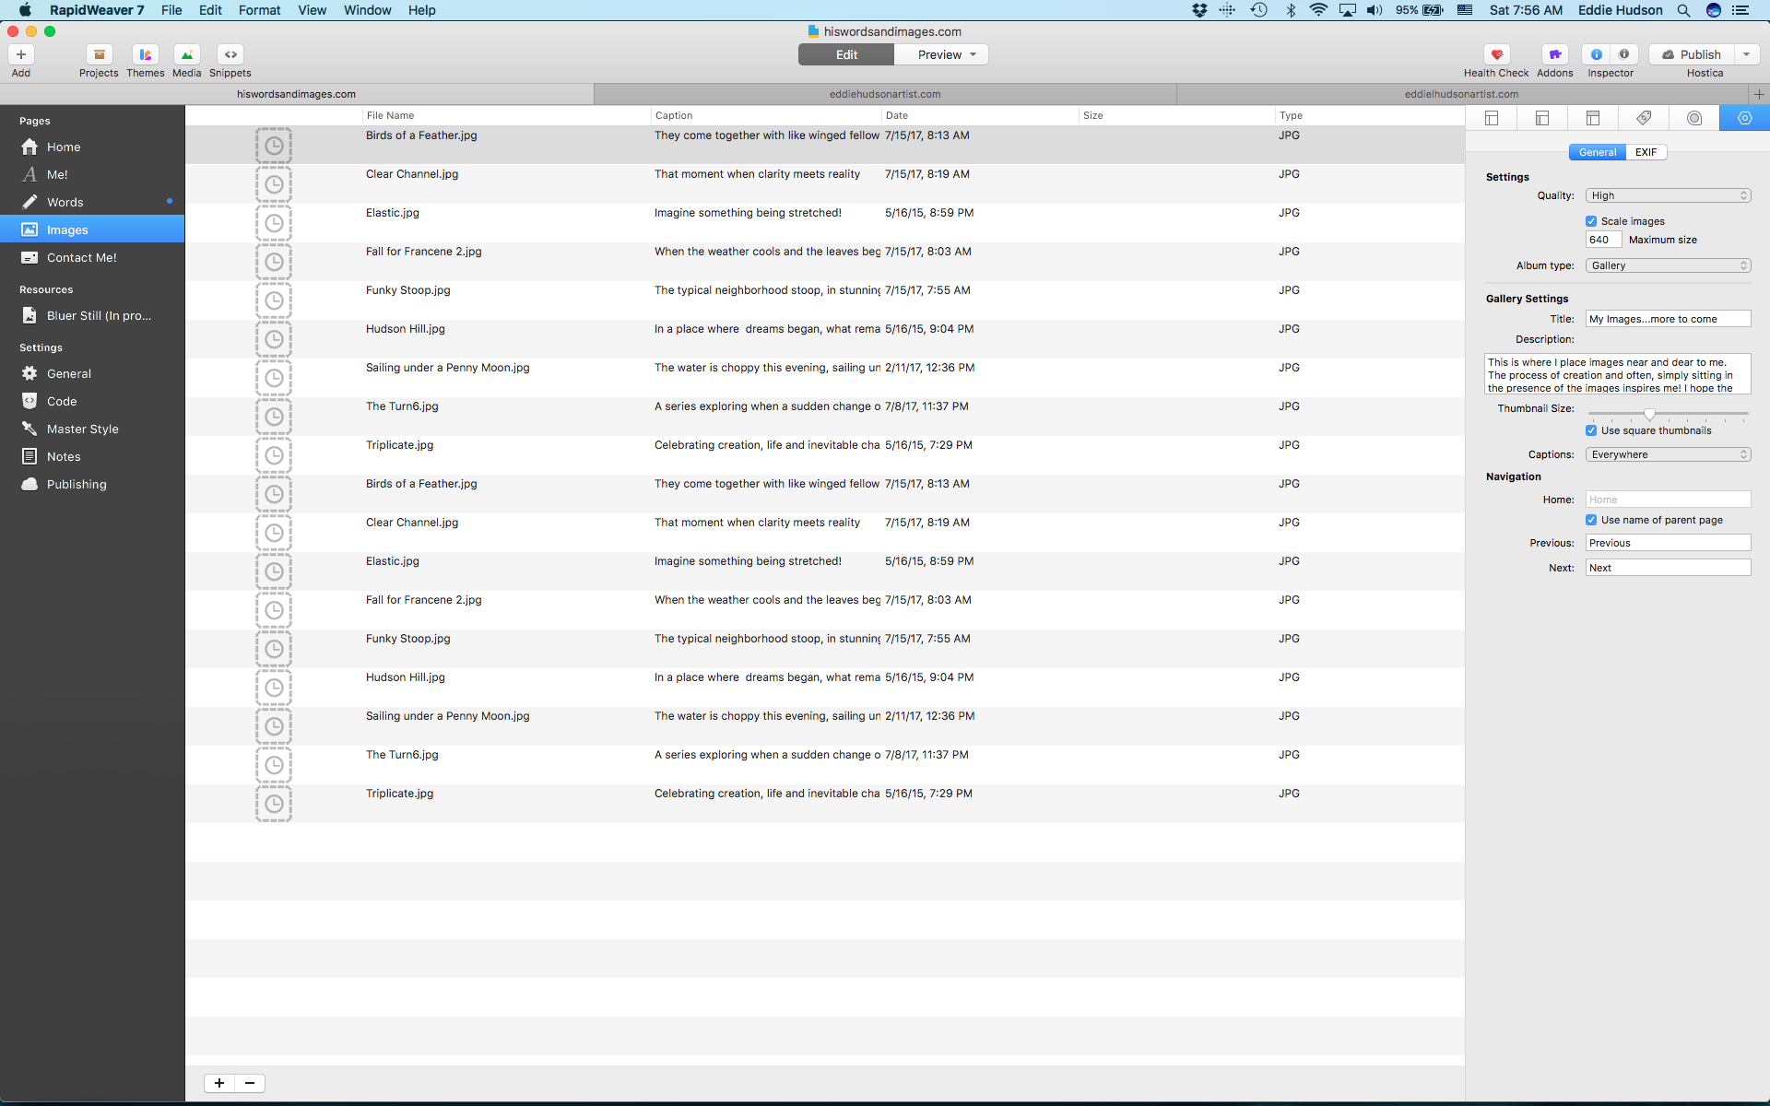Open the Snippets toolbar icon
This screenshot has width=1770, height=1106.
[x=230, y=54]
